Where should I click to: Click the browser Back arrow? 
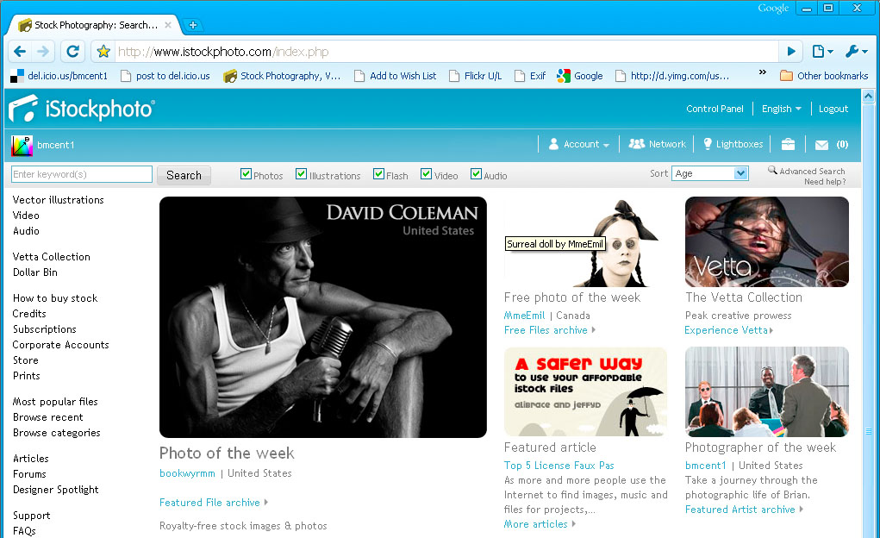pyautogui.click(x=20, y=52)
